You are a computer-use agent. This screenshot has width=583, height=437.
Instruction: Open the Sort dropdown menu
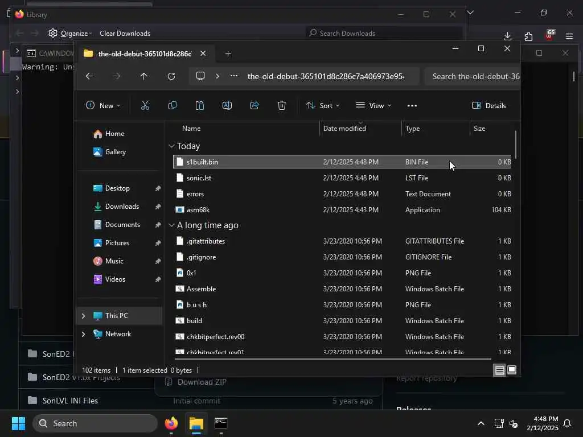pos(323,105)
